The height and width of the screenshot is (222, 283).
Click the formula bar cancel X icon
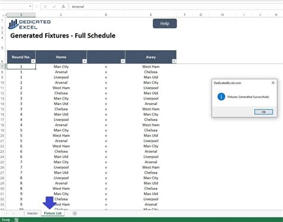[45, 7]
